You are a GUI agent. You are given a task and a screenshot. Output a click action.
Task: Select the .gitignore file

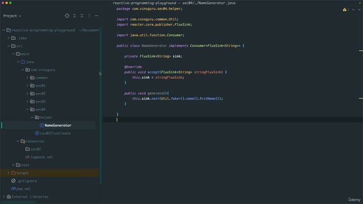click(27, 181)
